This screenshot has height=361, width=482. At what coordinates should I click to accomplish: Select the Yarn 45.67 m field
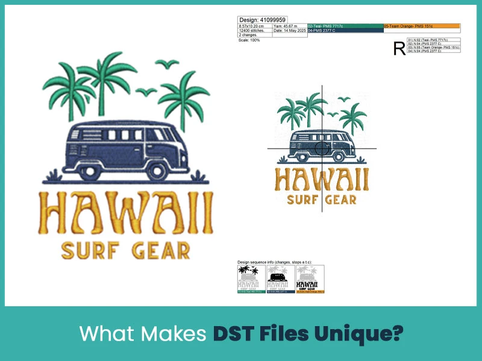[286, 26]
